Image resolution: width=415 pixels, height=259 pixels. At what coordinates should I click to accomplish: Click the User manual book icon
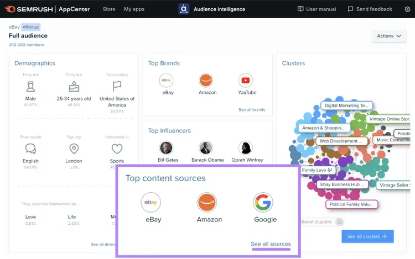(300, 9)
